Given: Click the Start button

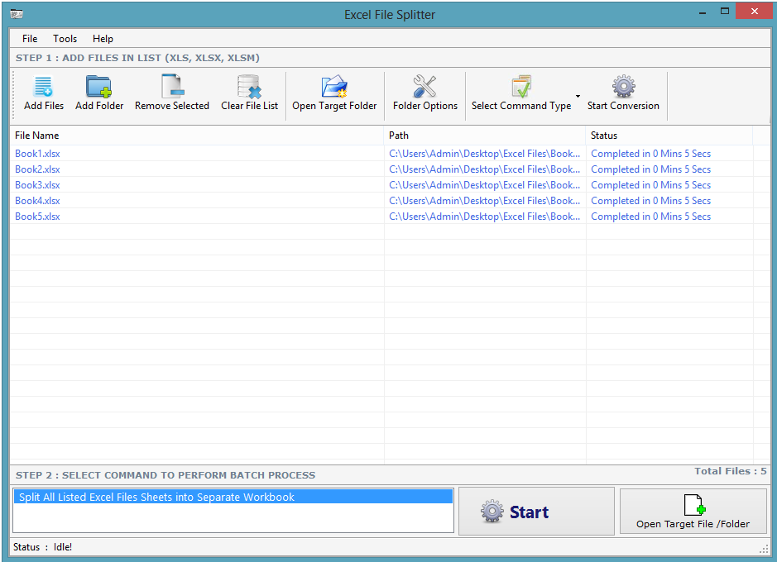Looking at the screenshot, I should click(x=536, y=512).
